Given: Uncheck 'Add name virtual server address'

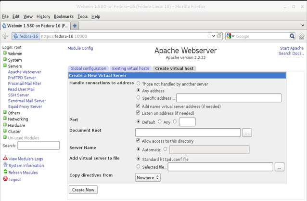Looking at the screenshot, I should [x=138, y=106].
